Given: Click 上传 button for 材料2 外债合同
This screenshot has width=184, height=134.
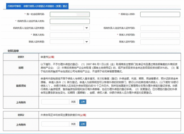Looking at the screenshot, I should [83, 124].
